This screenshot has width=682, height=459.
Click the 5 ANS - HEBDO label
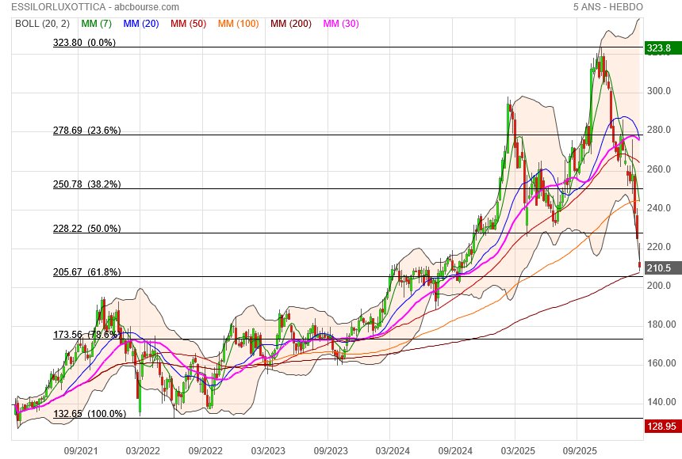click(x=607, y=7)
